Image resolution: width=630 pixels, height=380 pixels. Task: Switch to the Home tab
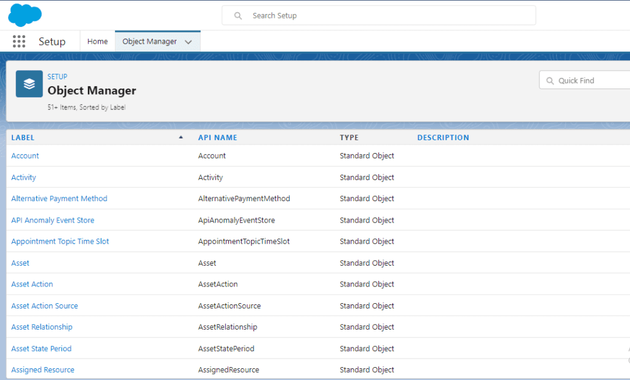[98, 41]
